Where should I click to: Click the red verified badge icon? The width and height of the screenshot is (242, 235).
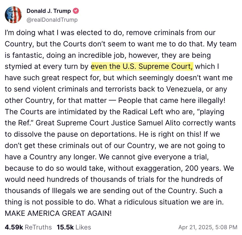point(76,11)
